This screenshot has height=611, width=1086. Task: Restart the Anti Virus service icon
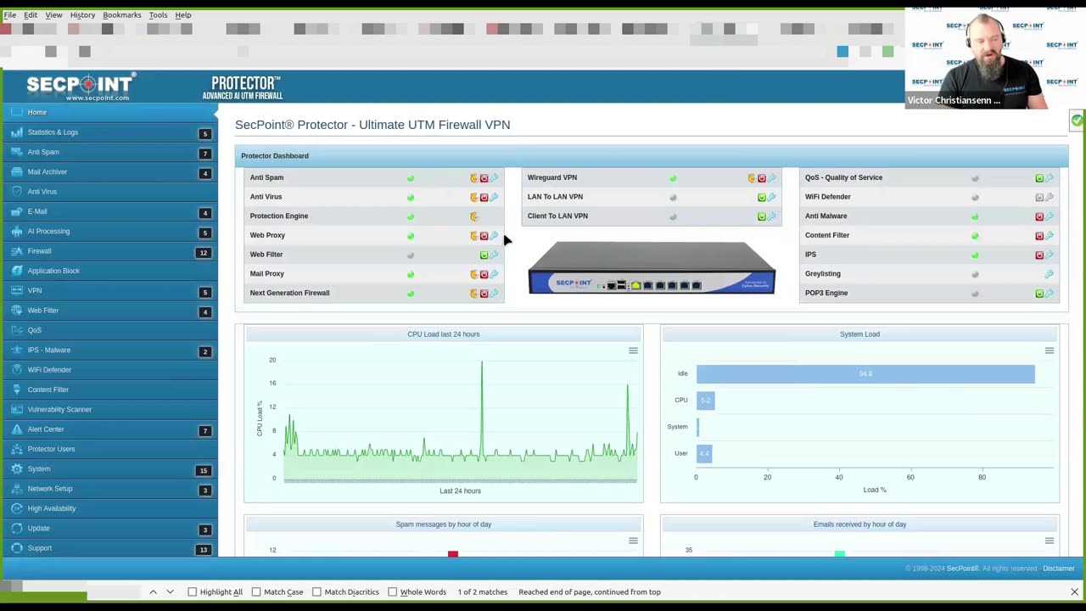coord(474,197)
